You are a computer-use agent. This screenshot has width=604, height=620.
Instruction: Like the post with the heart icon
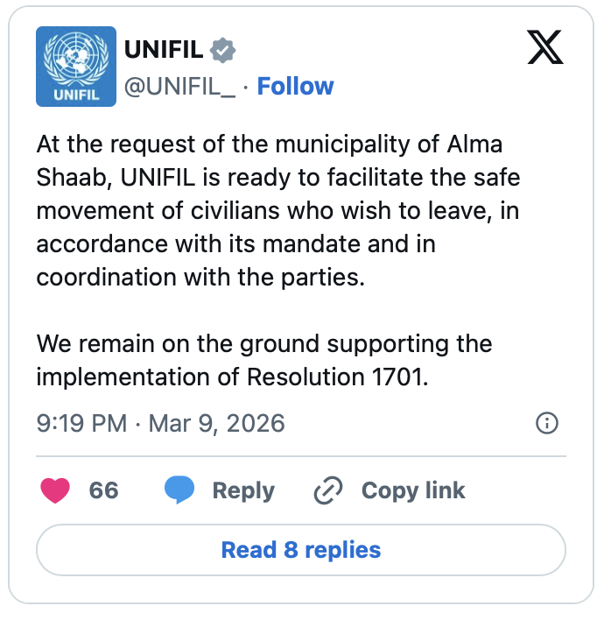coord(55,490)
